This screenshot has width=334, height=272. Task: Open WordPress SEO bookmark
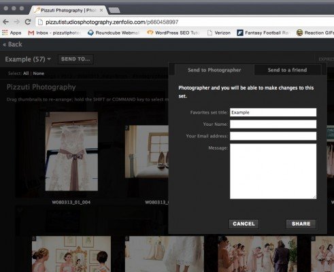tap(173, 33)
